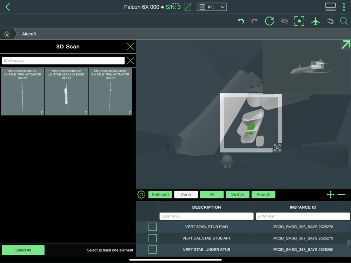The width and height of the screenshot is (351, 263).
Task: Select the VERT STAB, UNDER STUB description cell
Action: tap(206, 250)
